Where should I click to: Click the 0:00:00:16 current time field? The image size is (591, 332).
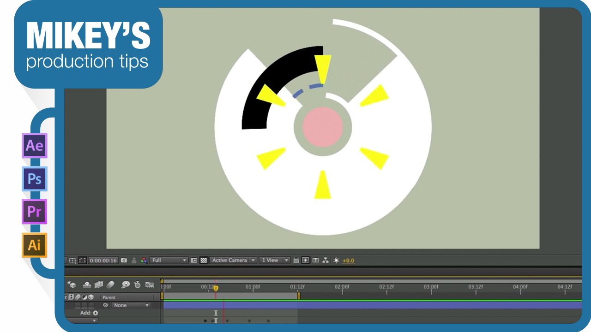103,261
